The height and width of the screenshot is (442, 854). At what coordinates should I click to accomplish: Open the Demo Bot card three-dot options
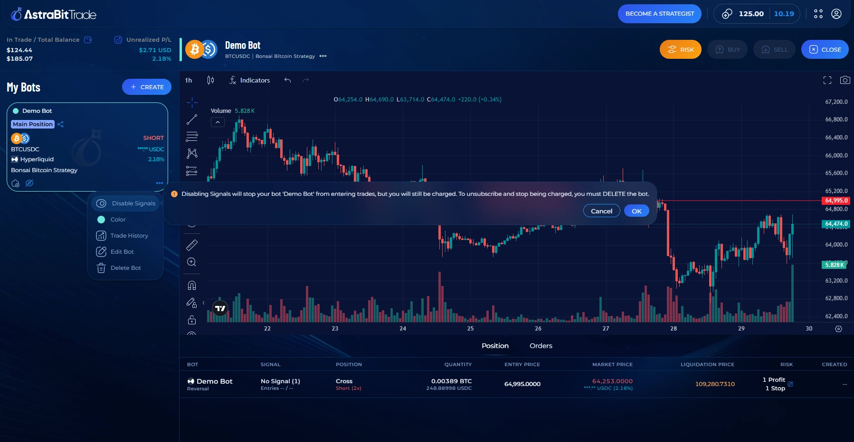(160, 183)
